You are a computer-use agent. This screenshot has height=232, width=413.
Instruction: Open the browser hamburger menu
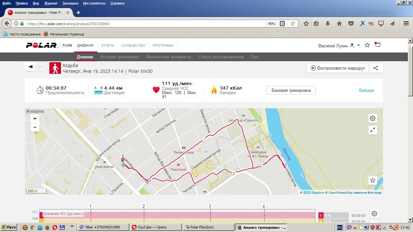pyautogui.click(x=406, y=24)
